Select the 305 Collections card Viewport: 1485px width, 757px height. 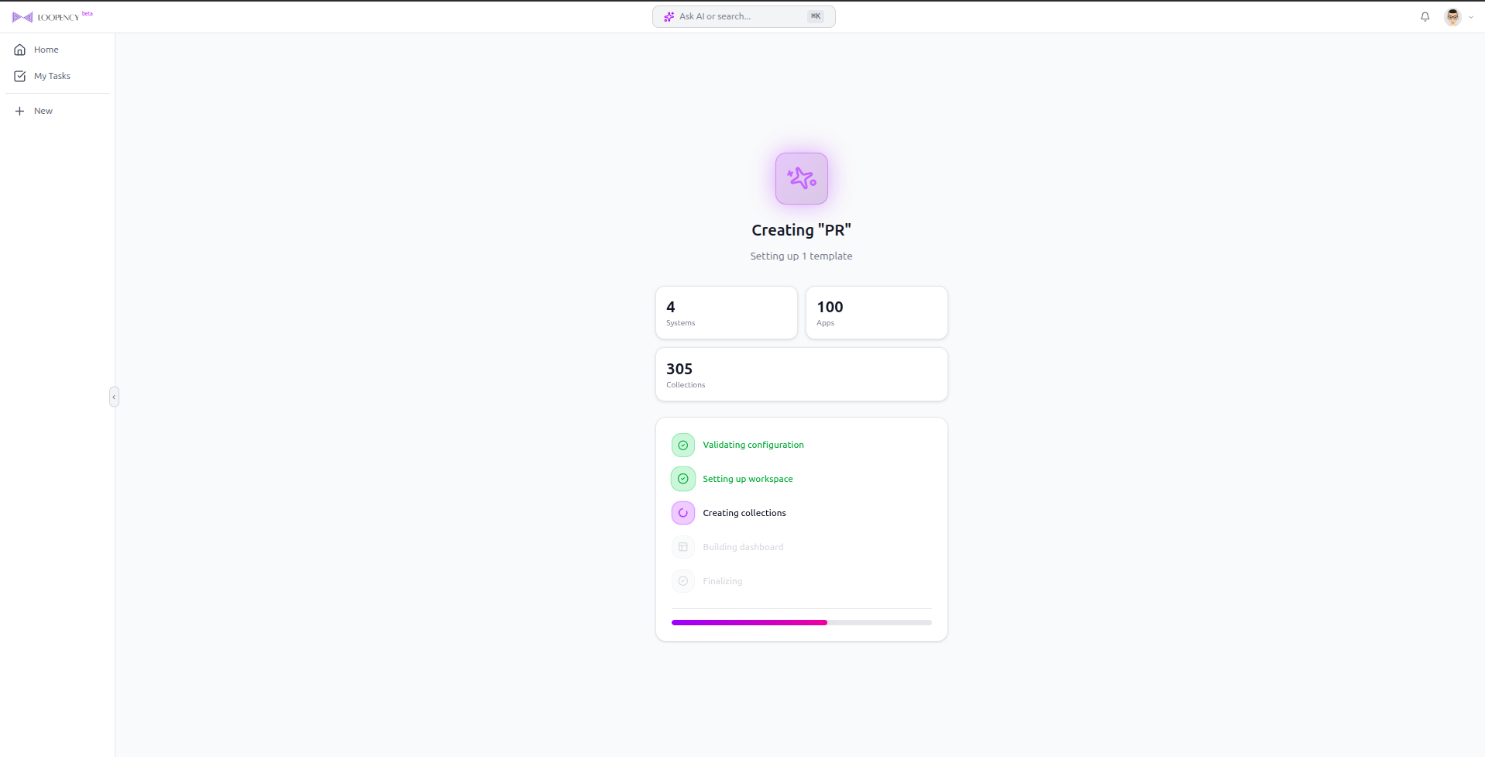click(801, 374)
